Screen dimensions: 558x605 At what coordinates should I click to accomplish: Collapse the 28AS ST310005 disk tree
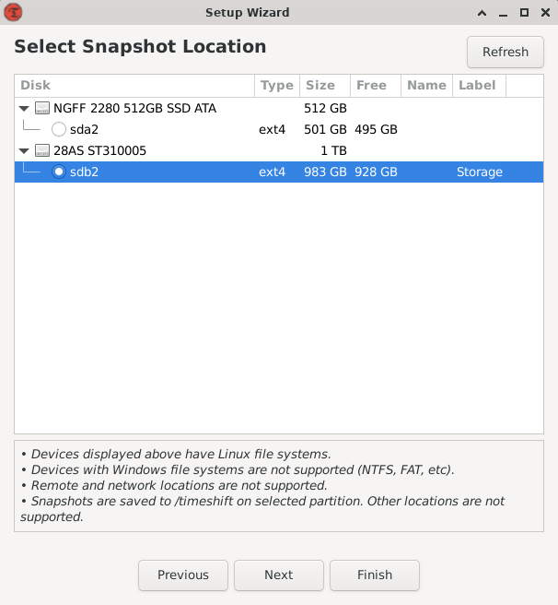(x=24, y=150)
